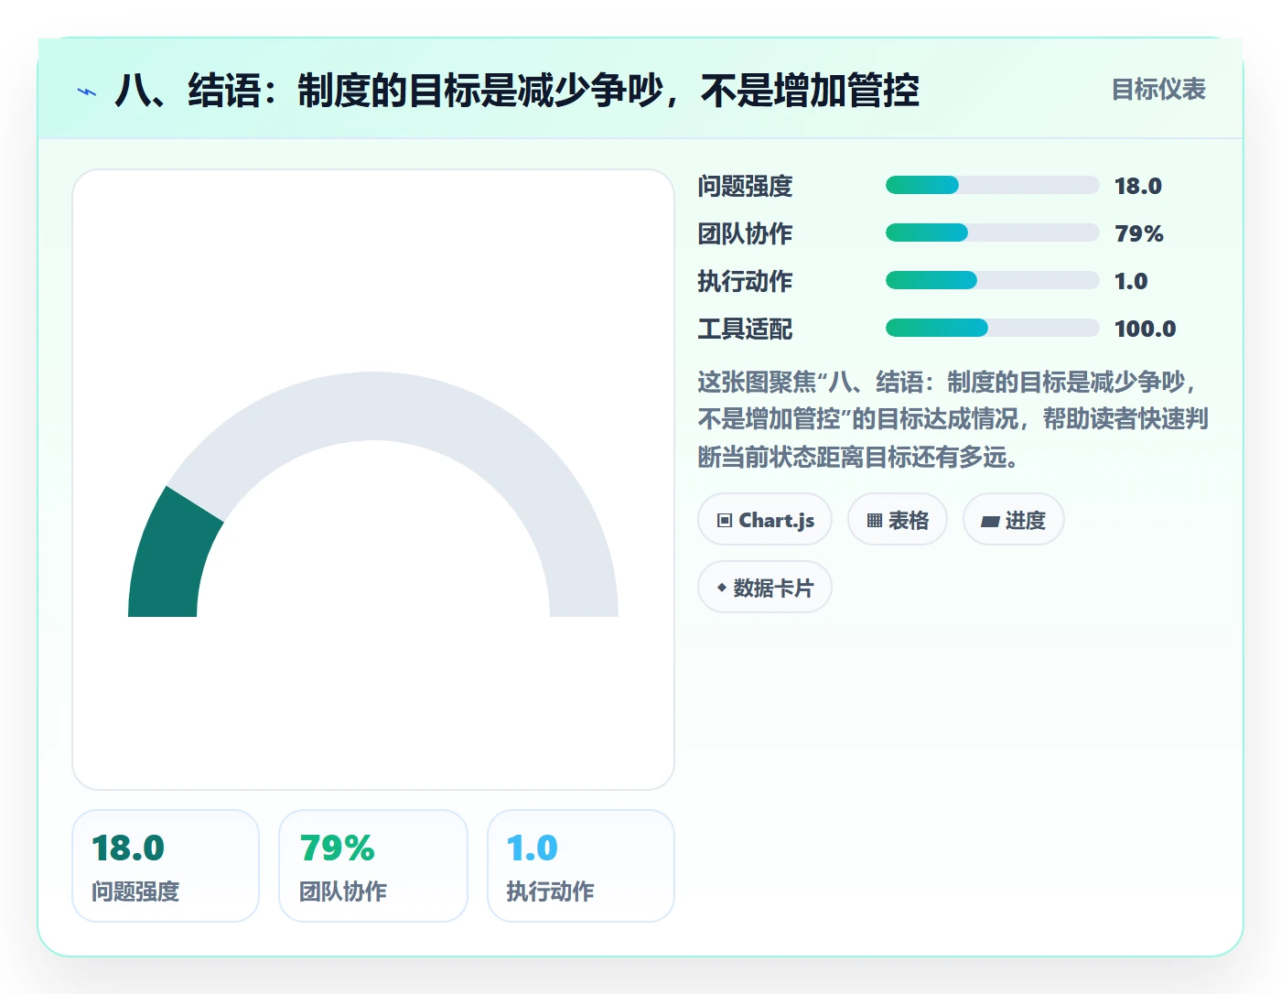Click the 工具适配 row label
The image size is (1281, 994).
coord(745,329)
